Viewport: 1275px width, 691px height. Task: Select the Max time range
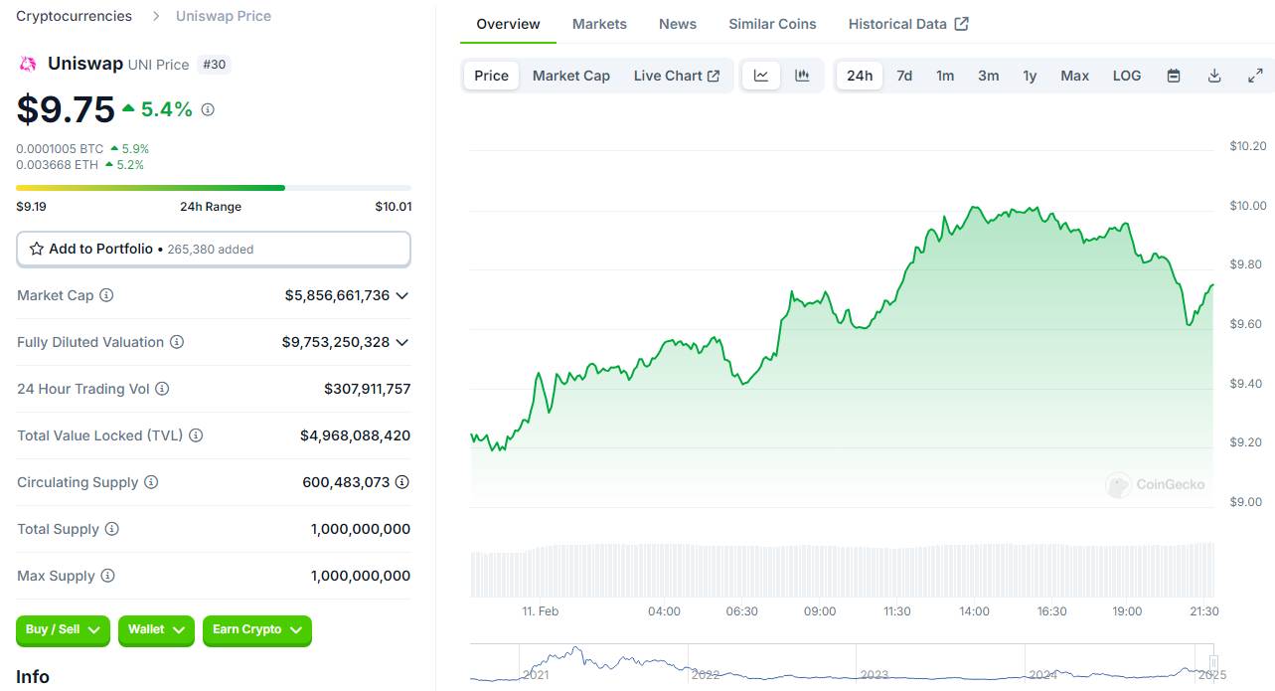[x=1074, y=76]
